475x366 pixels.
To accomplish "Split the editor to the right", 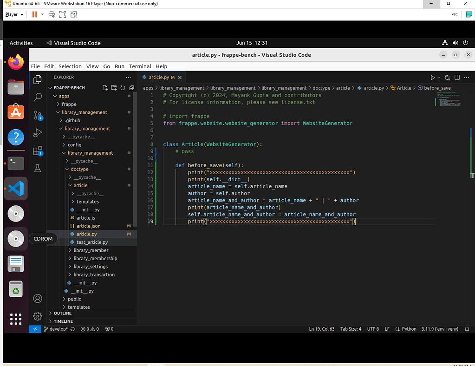I will [x=457, y=78].
